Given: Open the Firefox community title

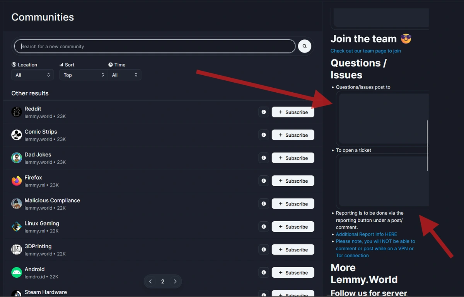Looking at the screenshot, I should [x=33, y=178].
